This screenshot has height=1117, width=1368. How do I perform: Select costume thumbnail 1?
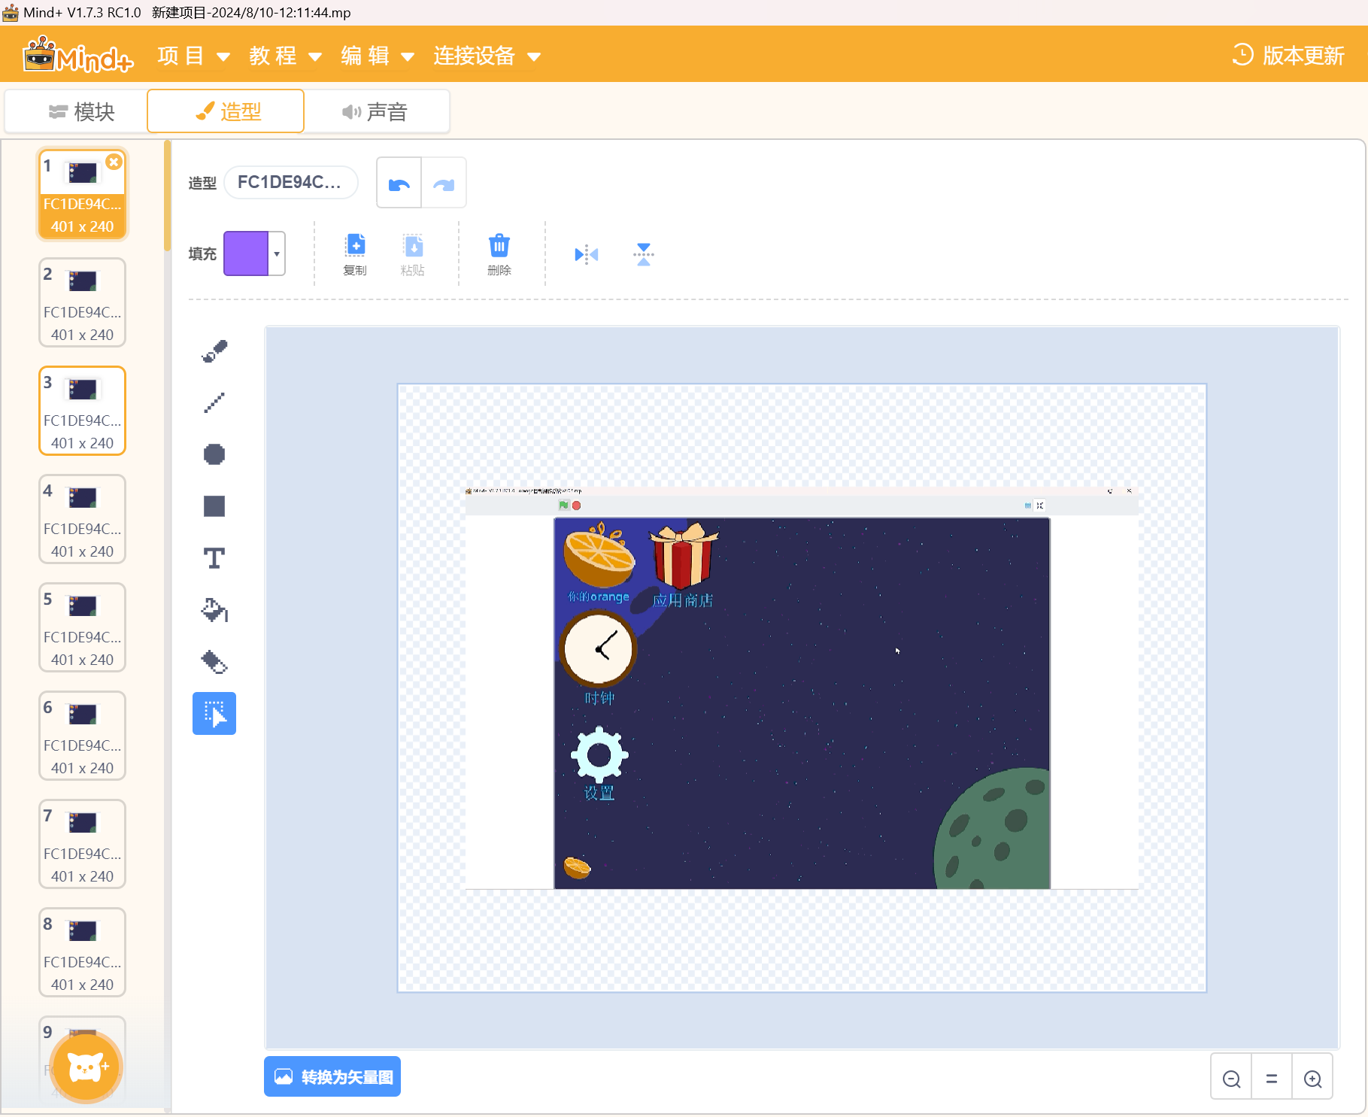(82, 194)
